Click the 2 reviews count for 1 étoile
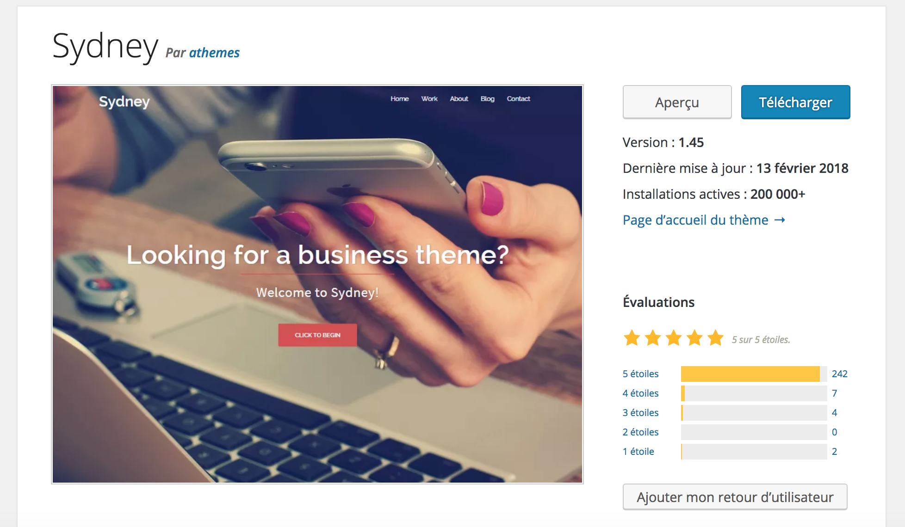 [x=834, y=451]
